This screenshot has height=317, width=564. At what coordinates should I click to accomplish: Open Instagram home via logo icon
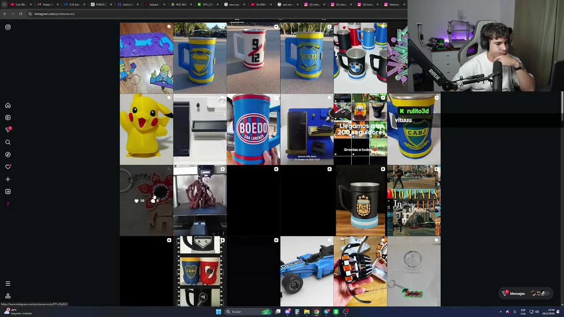point(8,27)
